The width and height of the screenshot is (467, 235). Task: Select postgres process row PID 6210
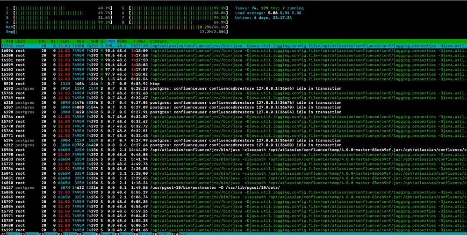pyautogui.click(x=234, y=103)
